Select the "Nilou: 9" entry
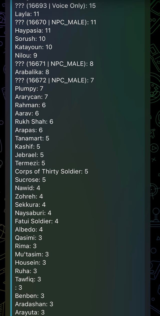 26,55
